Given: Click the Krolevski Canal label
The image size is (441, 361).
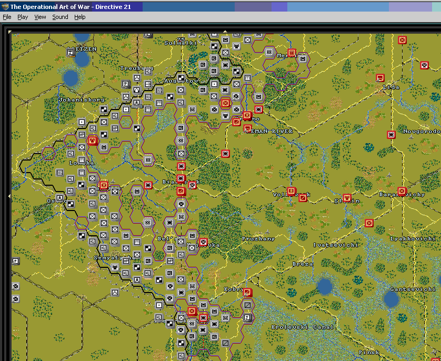Looking at the screenshot, I should [302, 327].
